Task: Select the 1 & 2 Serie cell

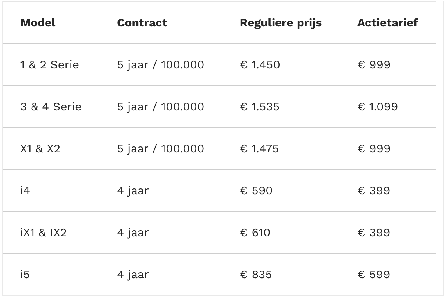Action: point(50,65)
